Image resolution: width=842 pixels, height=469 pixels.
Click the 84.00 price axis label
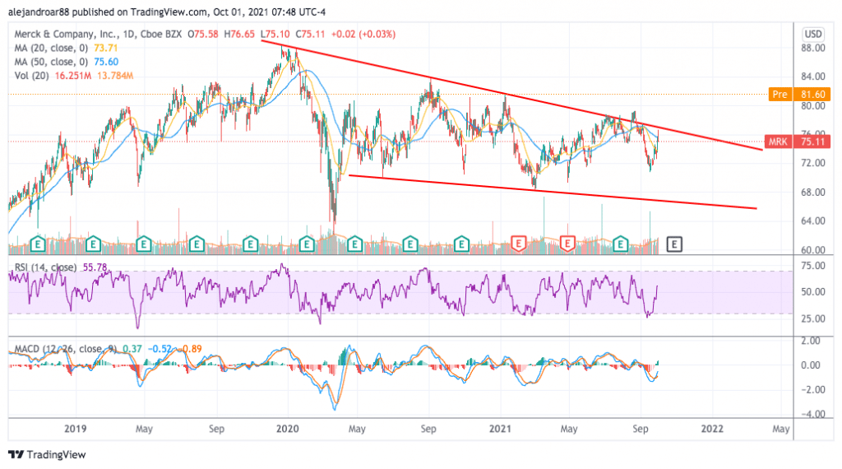813,77
